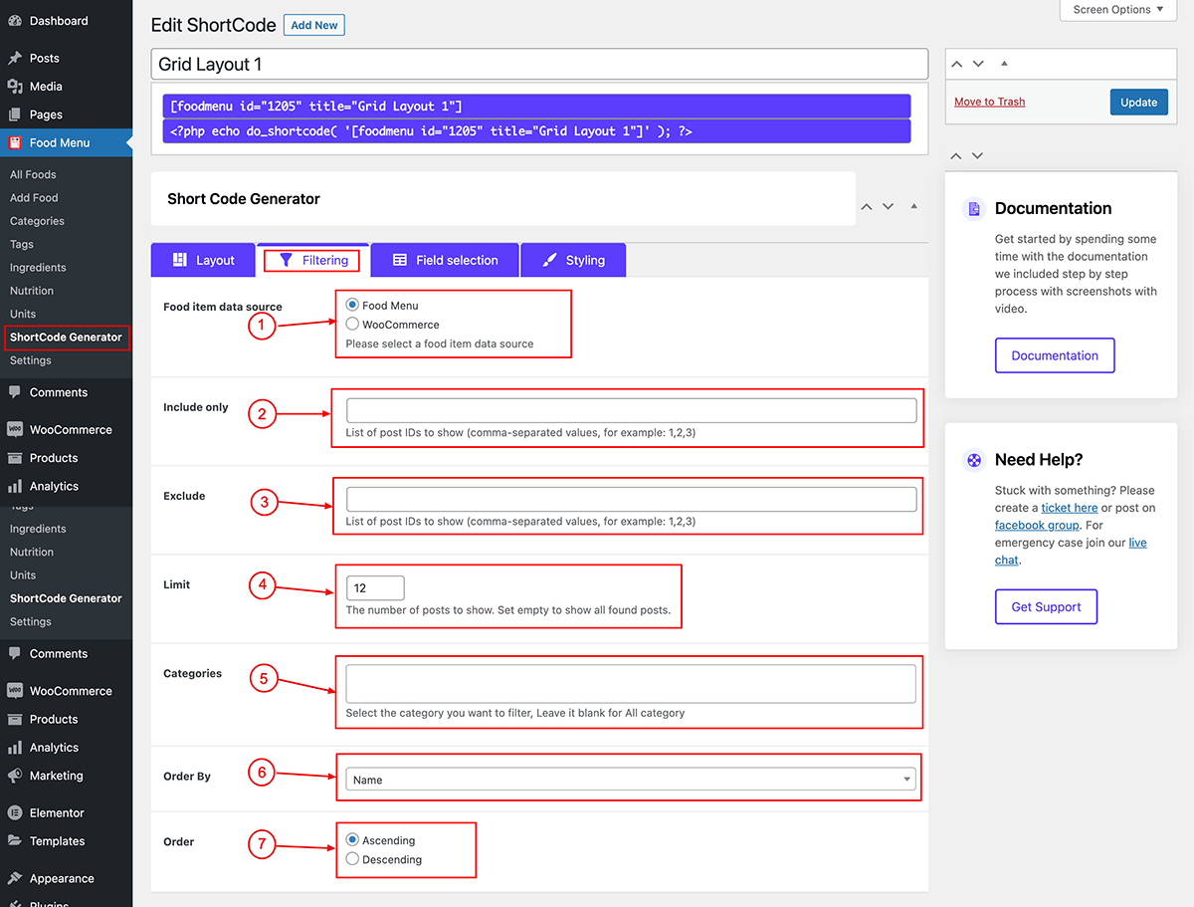Click the Elementor icon in sidebar
Image resolution: width=1194 pixels, height=907 pixels.
15,812
